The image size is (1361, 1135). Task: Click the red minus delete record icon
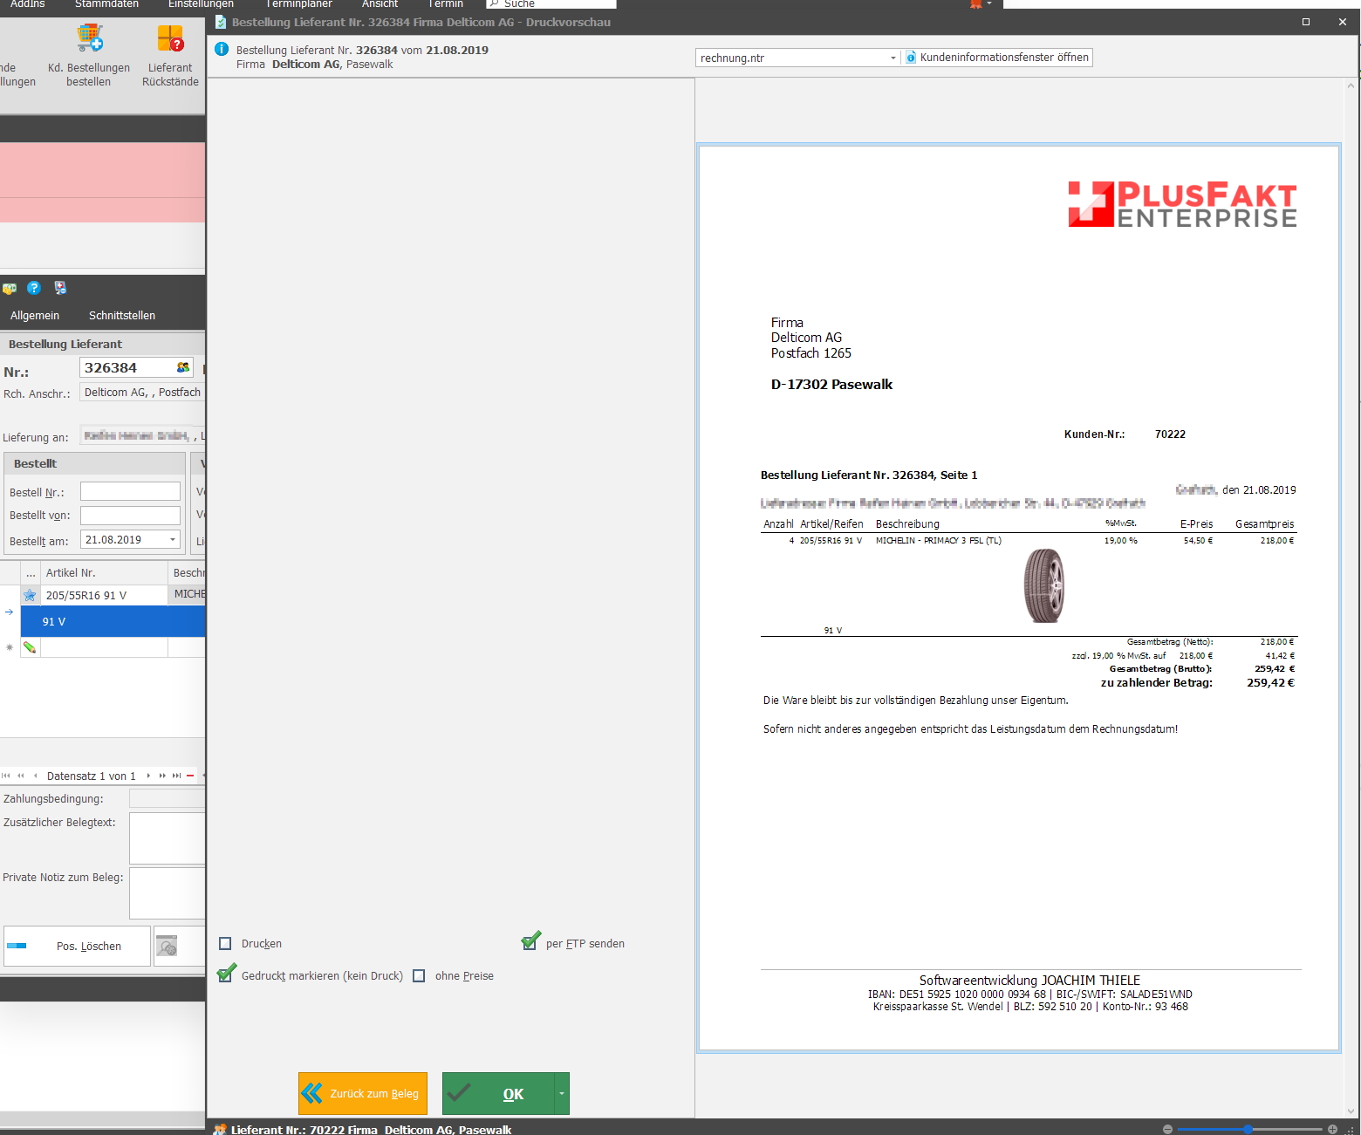(190, 776)
